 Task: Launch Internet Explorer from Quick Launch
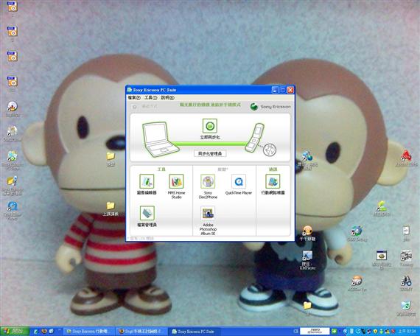click(x=36, y=332)
